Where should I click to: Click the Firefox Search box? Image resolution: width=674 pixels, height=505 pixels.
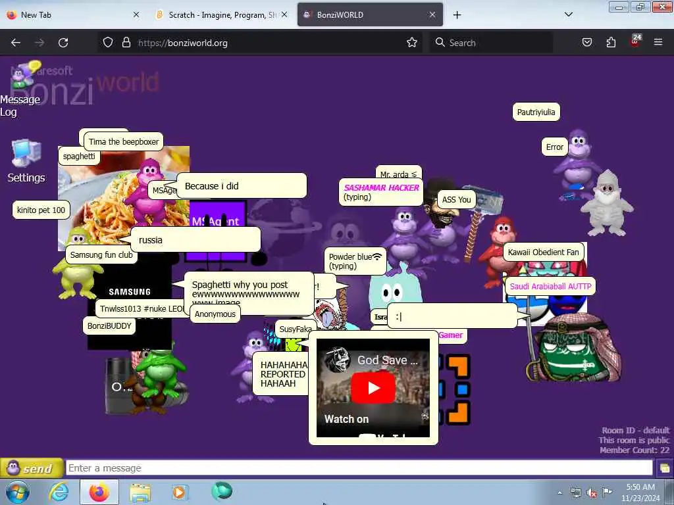491,43
